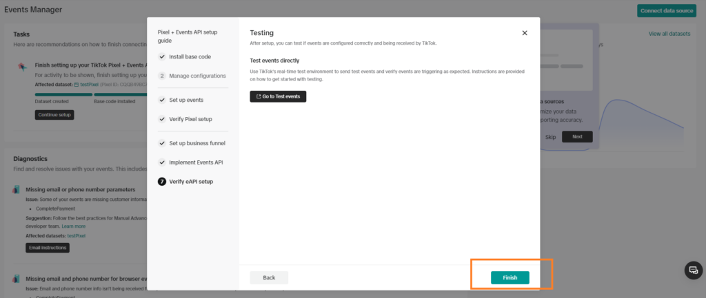Select Set up events step

coord(186,100)
